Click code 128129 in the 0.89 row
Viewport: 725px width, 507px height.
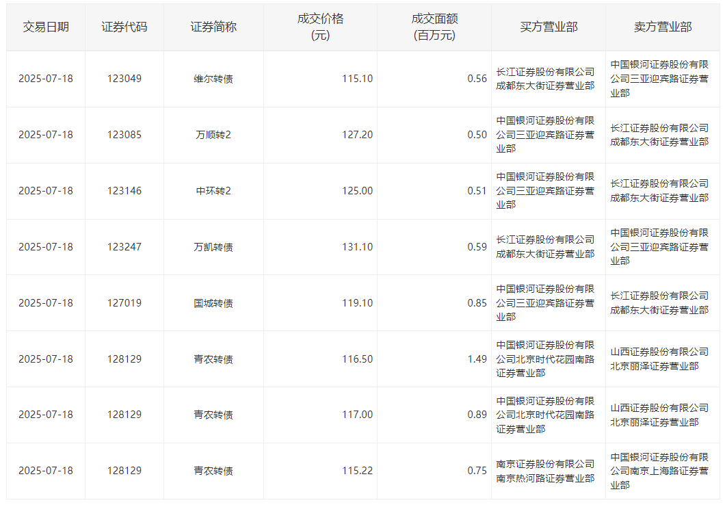124,415
